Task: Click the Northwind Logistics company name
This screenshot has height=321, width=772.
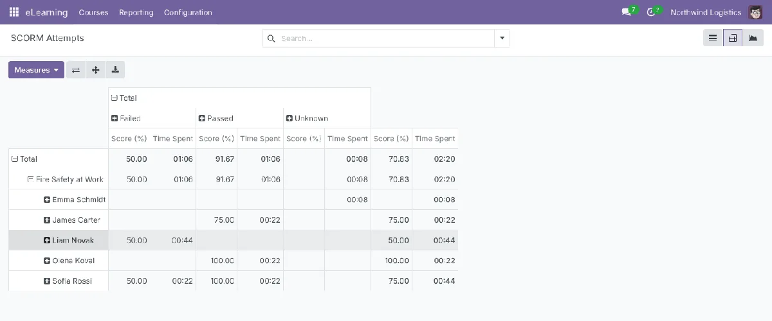Action: [706, 12]
